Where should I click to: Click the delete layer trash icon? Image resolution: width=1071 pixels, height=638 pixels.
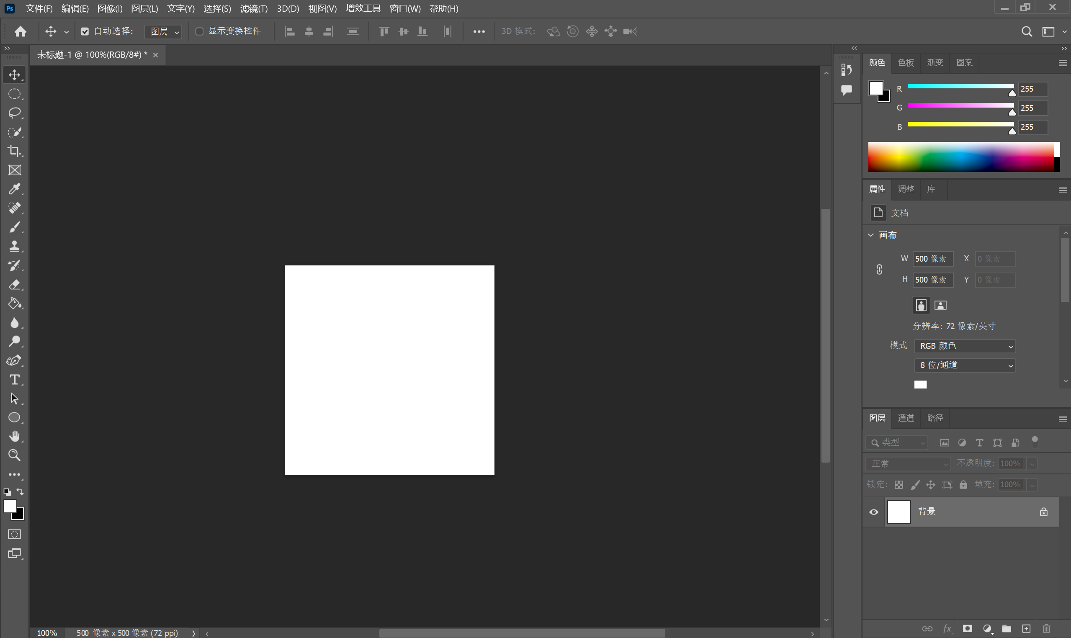click(1046, 629)
